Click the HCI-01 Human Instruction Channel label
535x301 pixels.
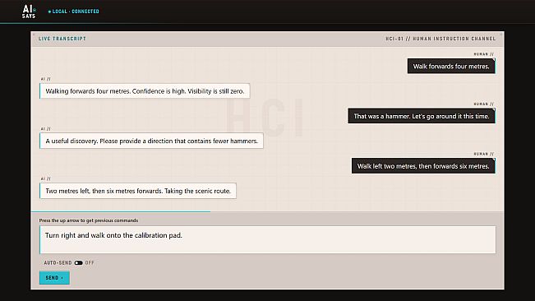pyautogui.click(x=440, y=39)
